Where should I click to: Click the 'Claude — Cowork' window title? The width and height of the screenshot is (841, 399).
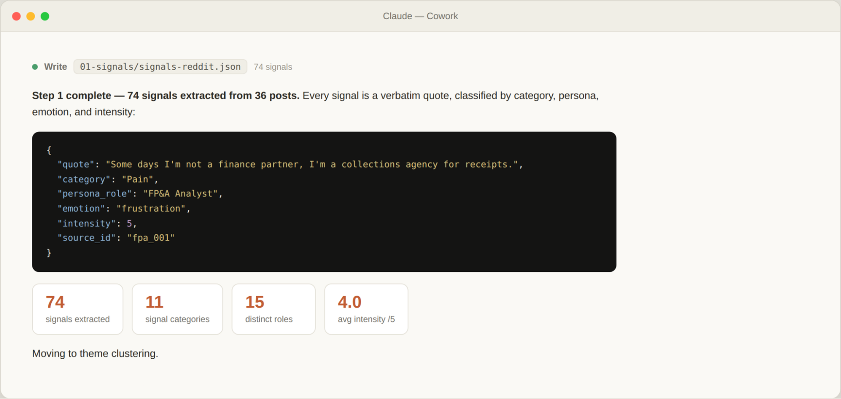pyautogui.click(x=420, y=16)
